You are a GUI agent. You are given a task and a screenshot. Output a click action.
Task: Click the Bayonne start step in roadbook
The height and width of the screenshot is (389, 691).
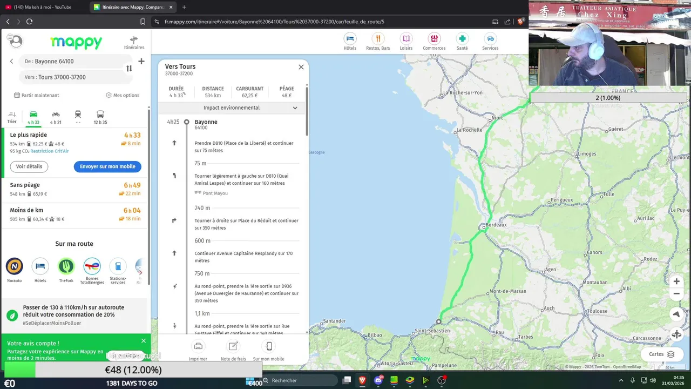[206, 125]
